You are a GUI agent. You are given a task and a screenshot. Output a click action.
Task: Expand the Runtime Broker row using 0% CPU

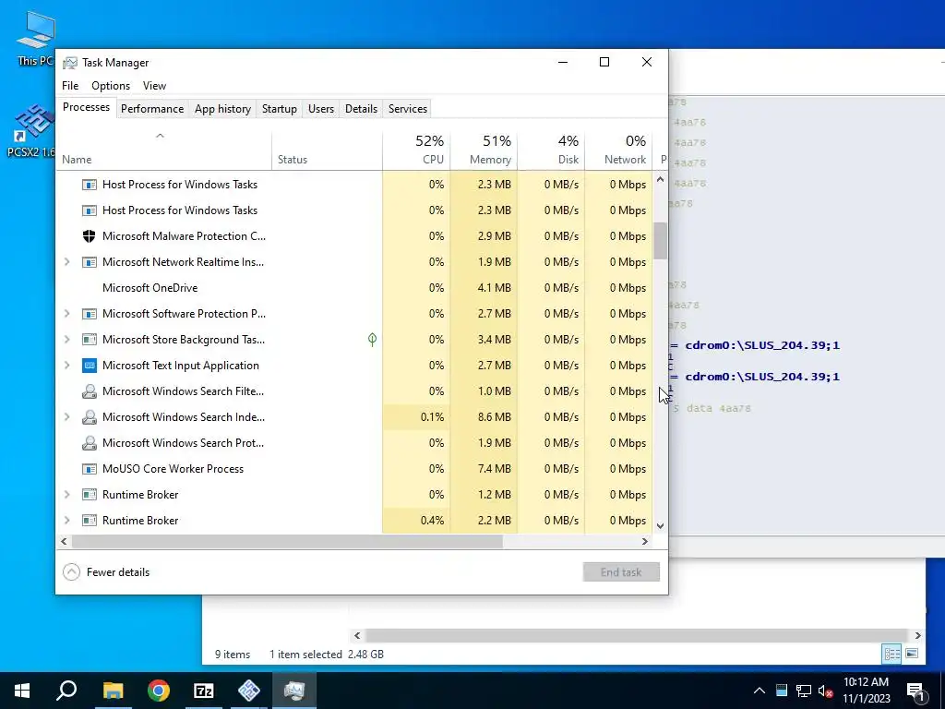pyautogui.click(x=66, y=495)
